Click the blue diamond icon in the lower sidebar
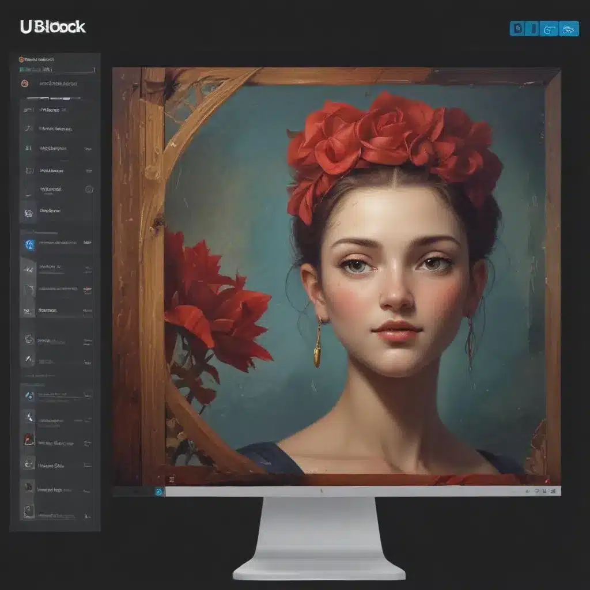The height and width of the screenshot is (590, 590). coord(29,395)
